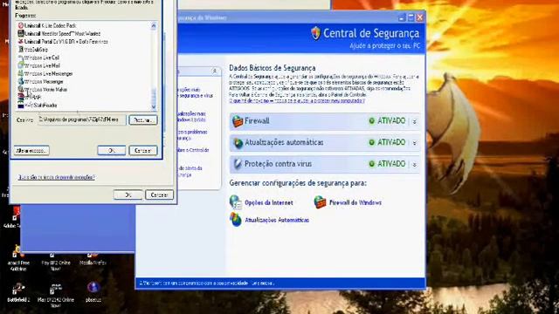This screenshot has width=559, height=314.
Task: Open the Battlefield 2 desktop shortcut
Action: click(18, 293)
